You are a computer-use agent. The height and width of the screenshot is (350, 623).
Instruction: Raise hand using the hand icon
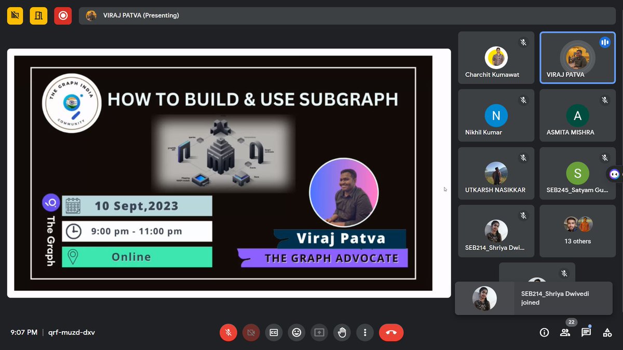point(342,332)
